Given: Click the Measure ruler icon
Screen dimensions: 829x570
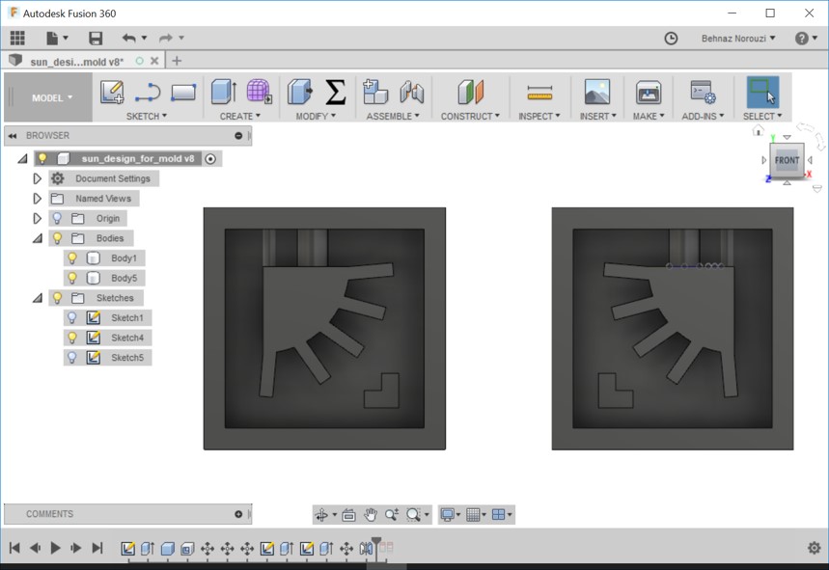Looking at the screenshot, I should [x=539, y=94].
